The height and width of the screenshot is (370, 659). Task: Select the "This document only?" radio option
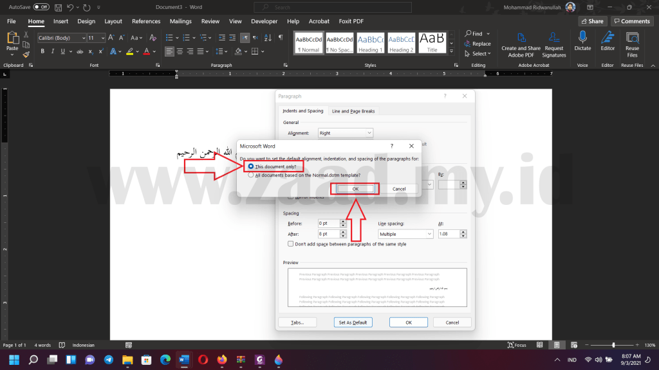tap(251, 166)
